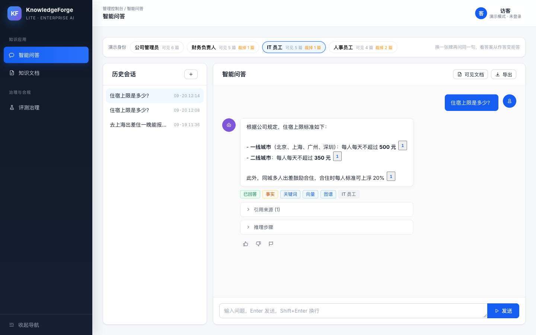536x335 pixels.
Task: Click the 图谱 tag
Action: (328, 194)
